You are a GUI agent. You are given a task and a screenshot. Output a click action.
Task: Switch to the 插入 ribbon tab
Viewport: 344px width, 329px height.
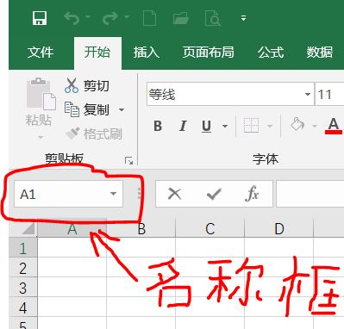pos(147,53)
